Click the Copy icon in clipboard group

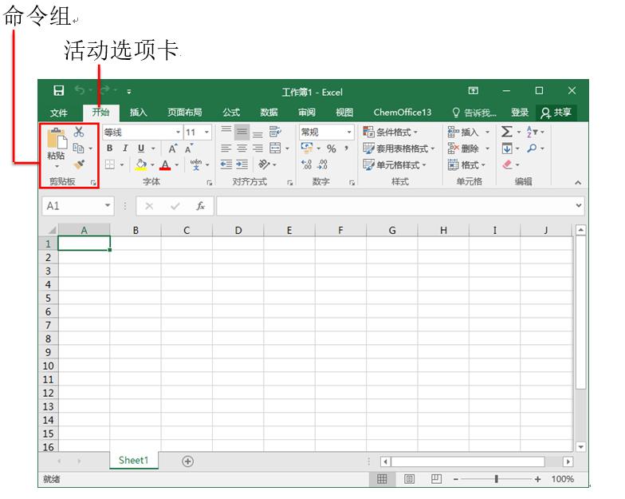coord(78,149)
